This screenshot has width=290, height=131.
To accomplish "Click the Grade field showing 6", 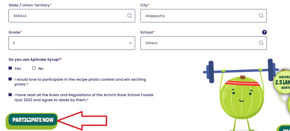I will tap(67, 43).
